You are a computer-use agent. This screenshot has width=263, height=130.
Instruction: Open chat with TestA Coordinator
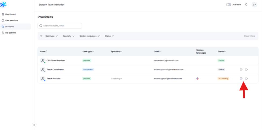point(241,69)
